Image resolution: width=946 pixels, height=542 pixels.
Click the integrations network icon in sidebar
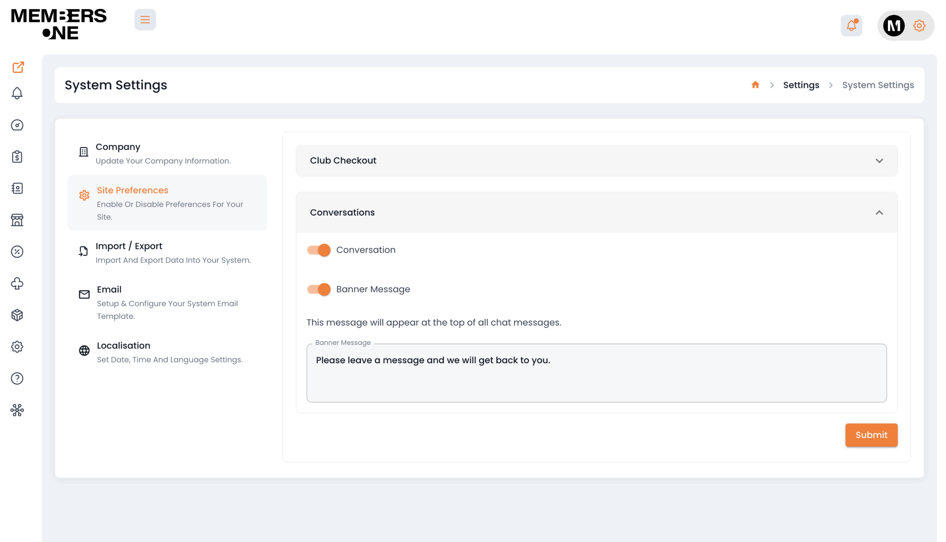17,410
